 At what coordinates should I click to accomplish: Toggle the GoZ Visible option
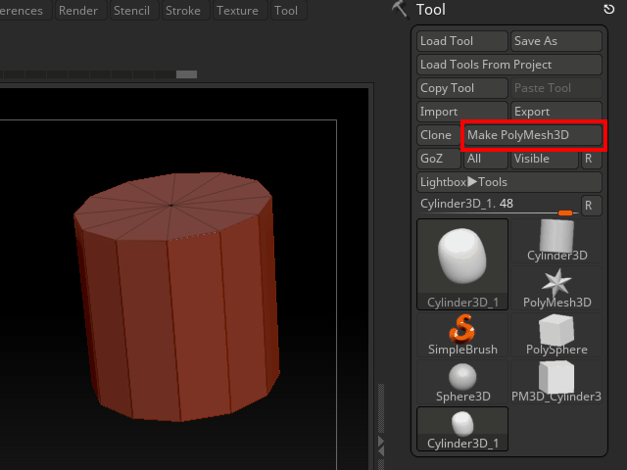click(543, 159)
